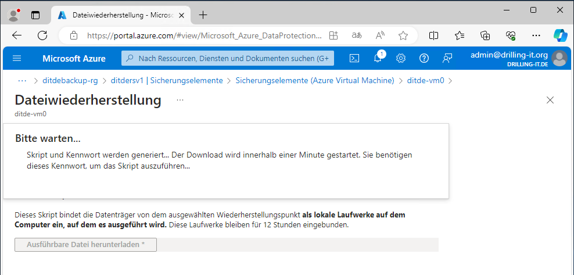Go to ditdebackup-rg breadcrumb
This screenshot has height=275, width=574.
click(70, 81)
